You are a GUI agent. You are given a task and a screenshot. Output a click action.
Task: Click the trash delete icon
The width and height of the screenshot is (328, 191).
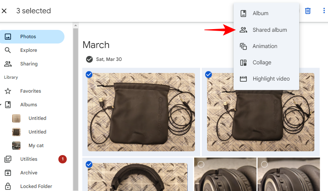pos(308,11)
